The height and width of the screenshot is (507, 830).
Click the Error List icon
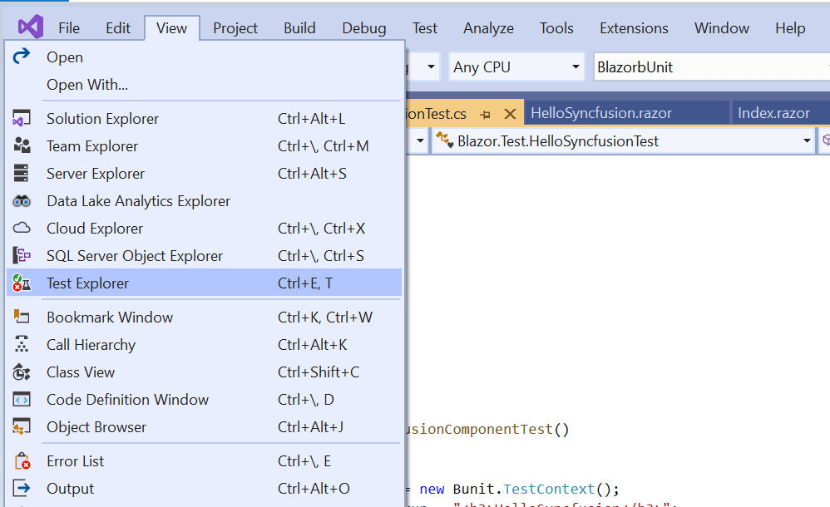point(22,461)
